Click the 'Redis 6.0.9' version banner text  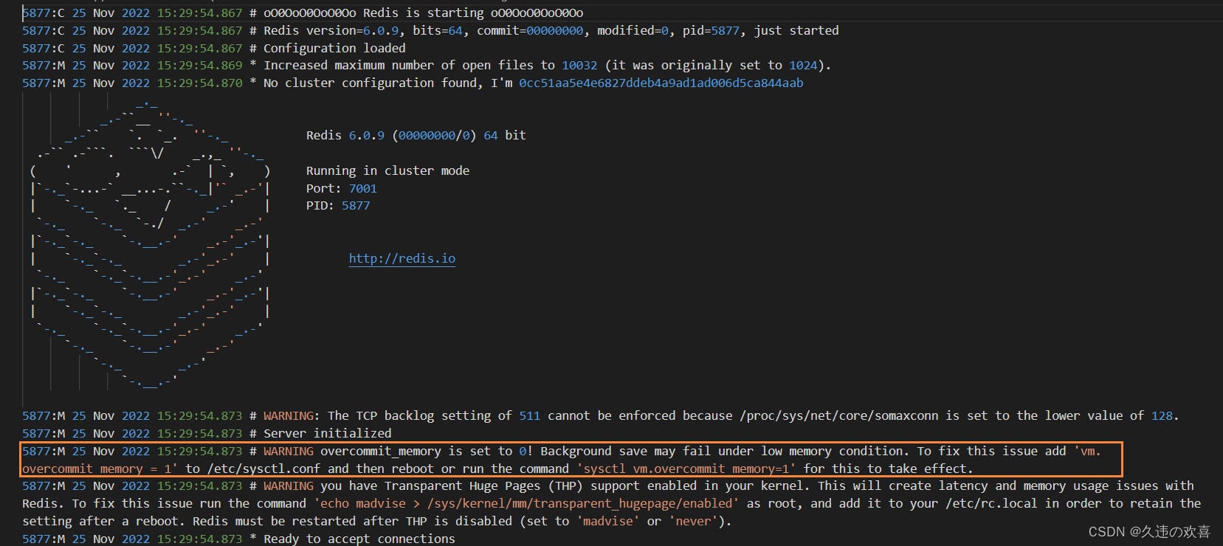point(345,135)
